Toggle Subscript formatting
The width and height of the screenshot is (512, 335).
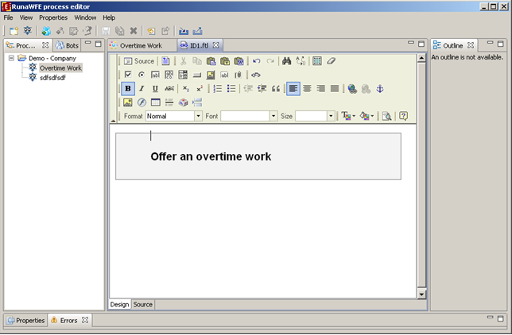tap(186, 89)
